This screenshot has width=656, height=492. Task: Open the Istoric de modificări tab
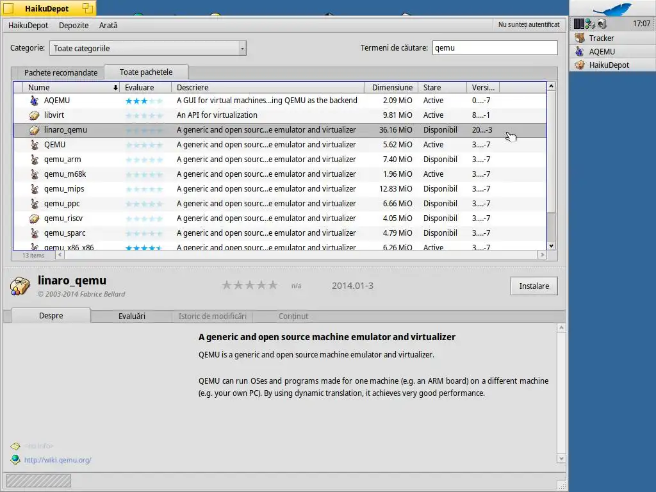tap(213, 316)
